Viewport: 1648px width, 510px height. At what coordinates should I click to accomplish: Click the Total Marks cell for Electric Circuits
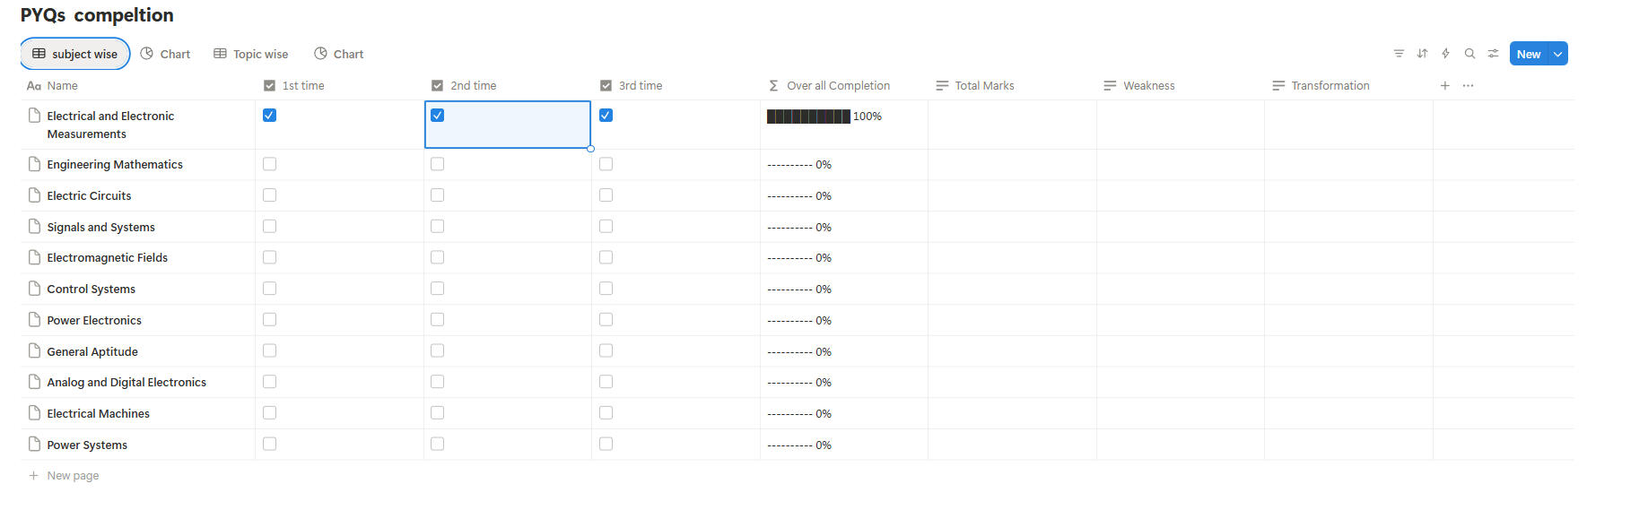pyautogui.click(x=1011, y=196)
